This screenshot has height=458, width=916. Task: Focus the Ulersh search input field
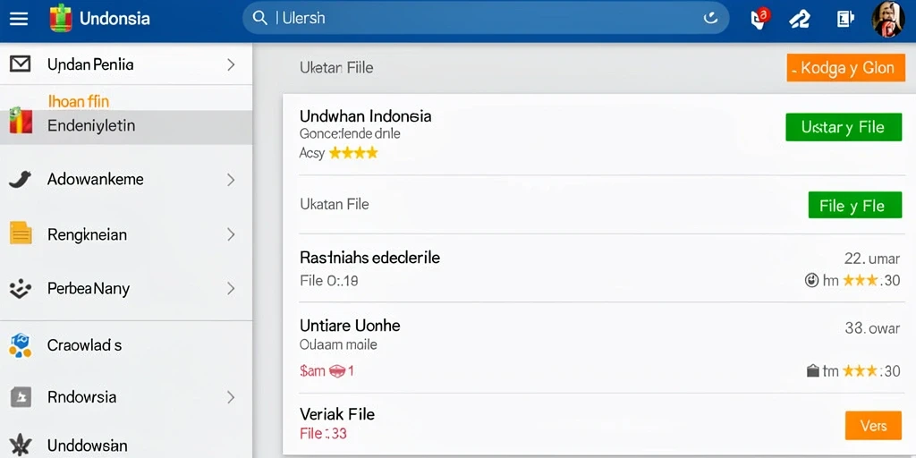click(486, 18)
